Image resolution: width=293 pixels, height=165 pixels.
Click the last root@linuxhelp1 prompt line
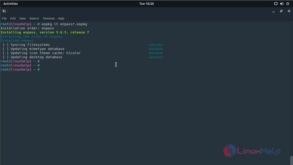point(20,69)
